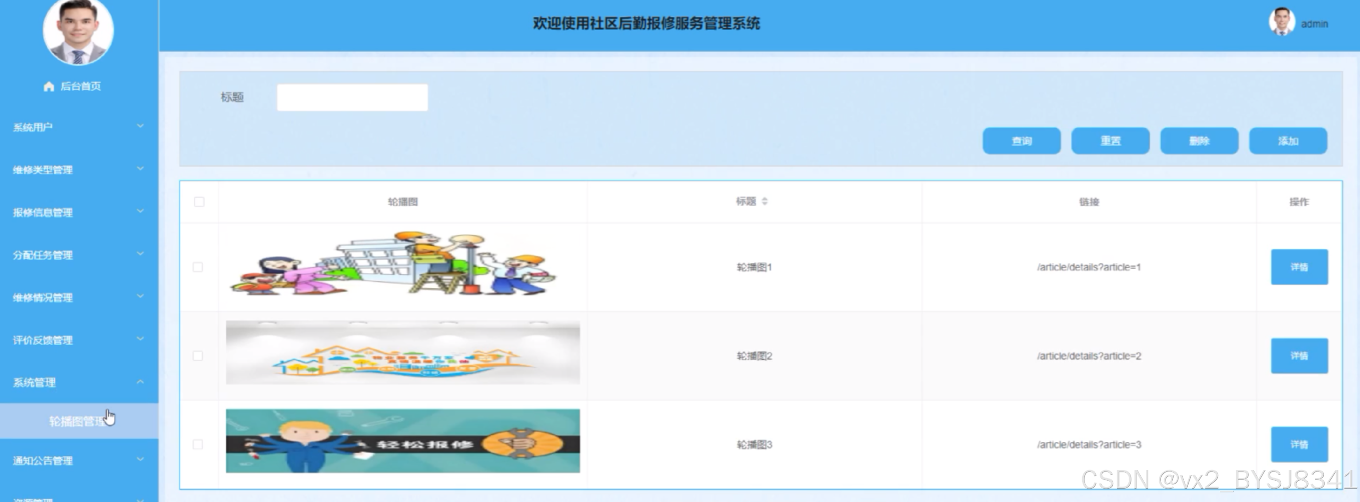Screen dimensions: 1360x502
Task: Select checkbox for 轮播图3 row
Action: click(198, 444)
